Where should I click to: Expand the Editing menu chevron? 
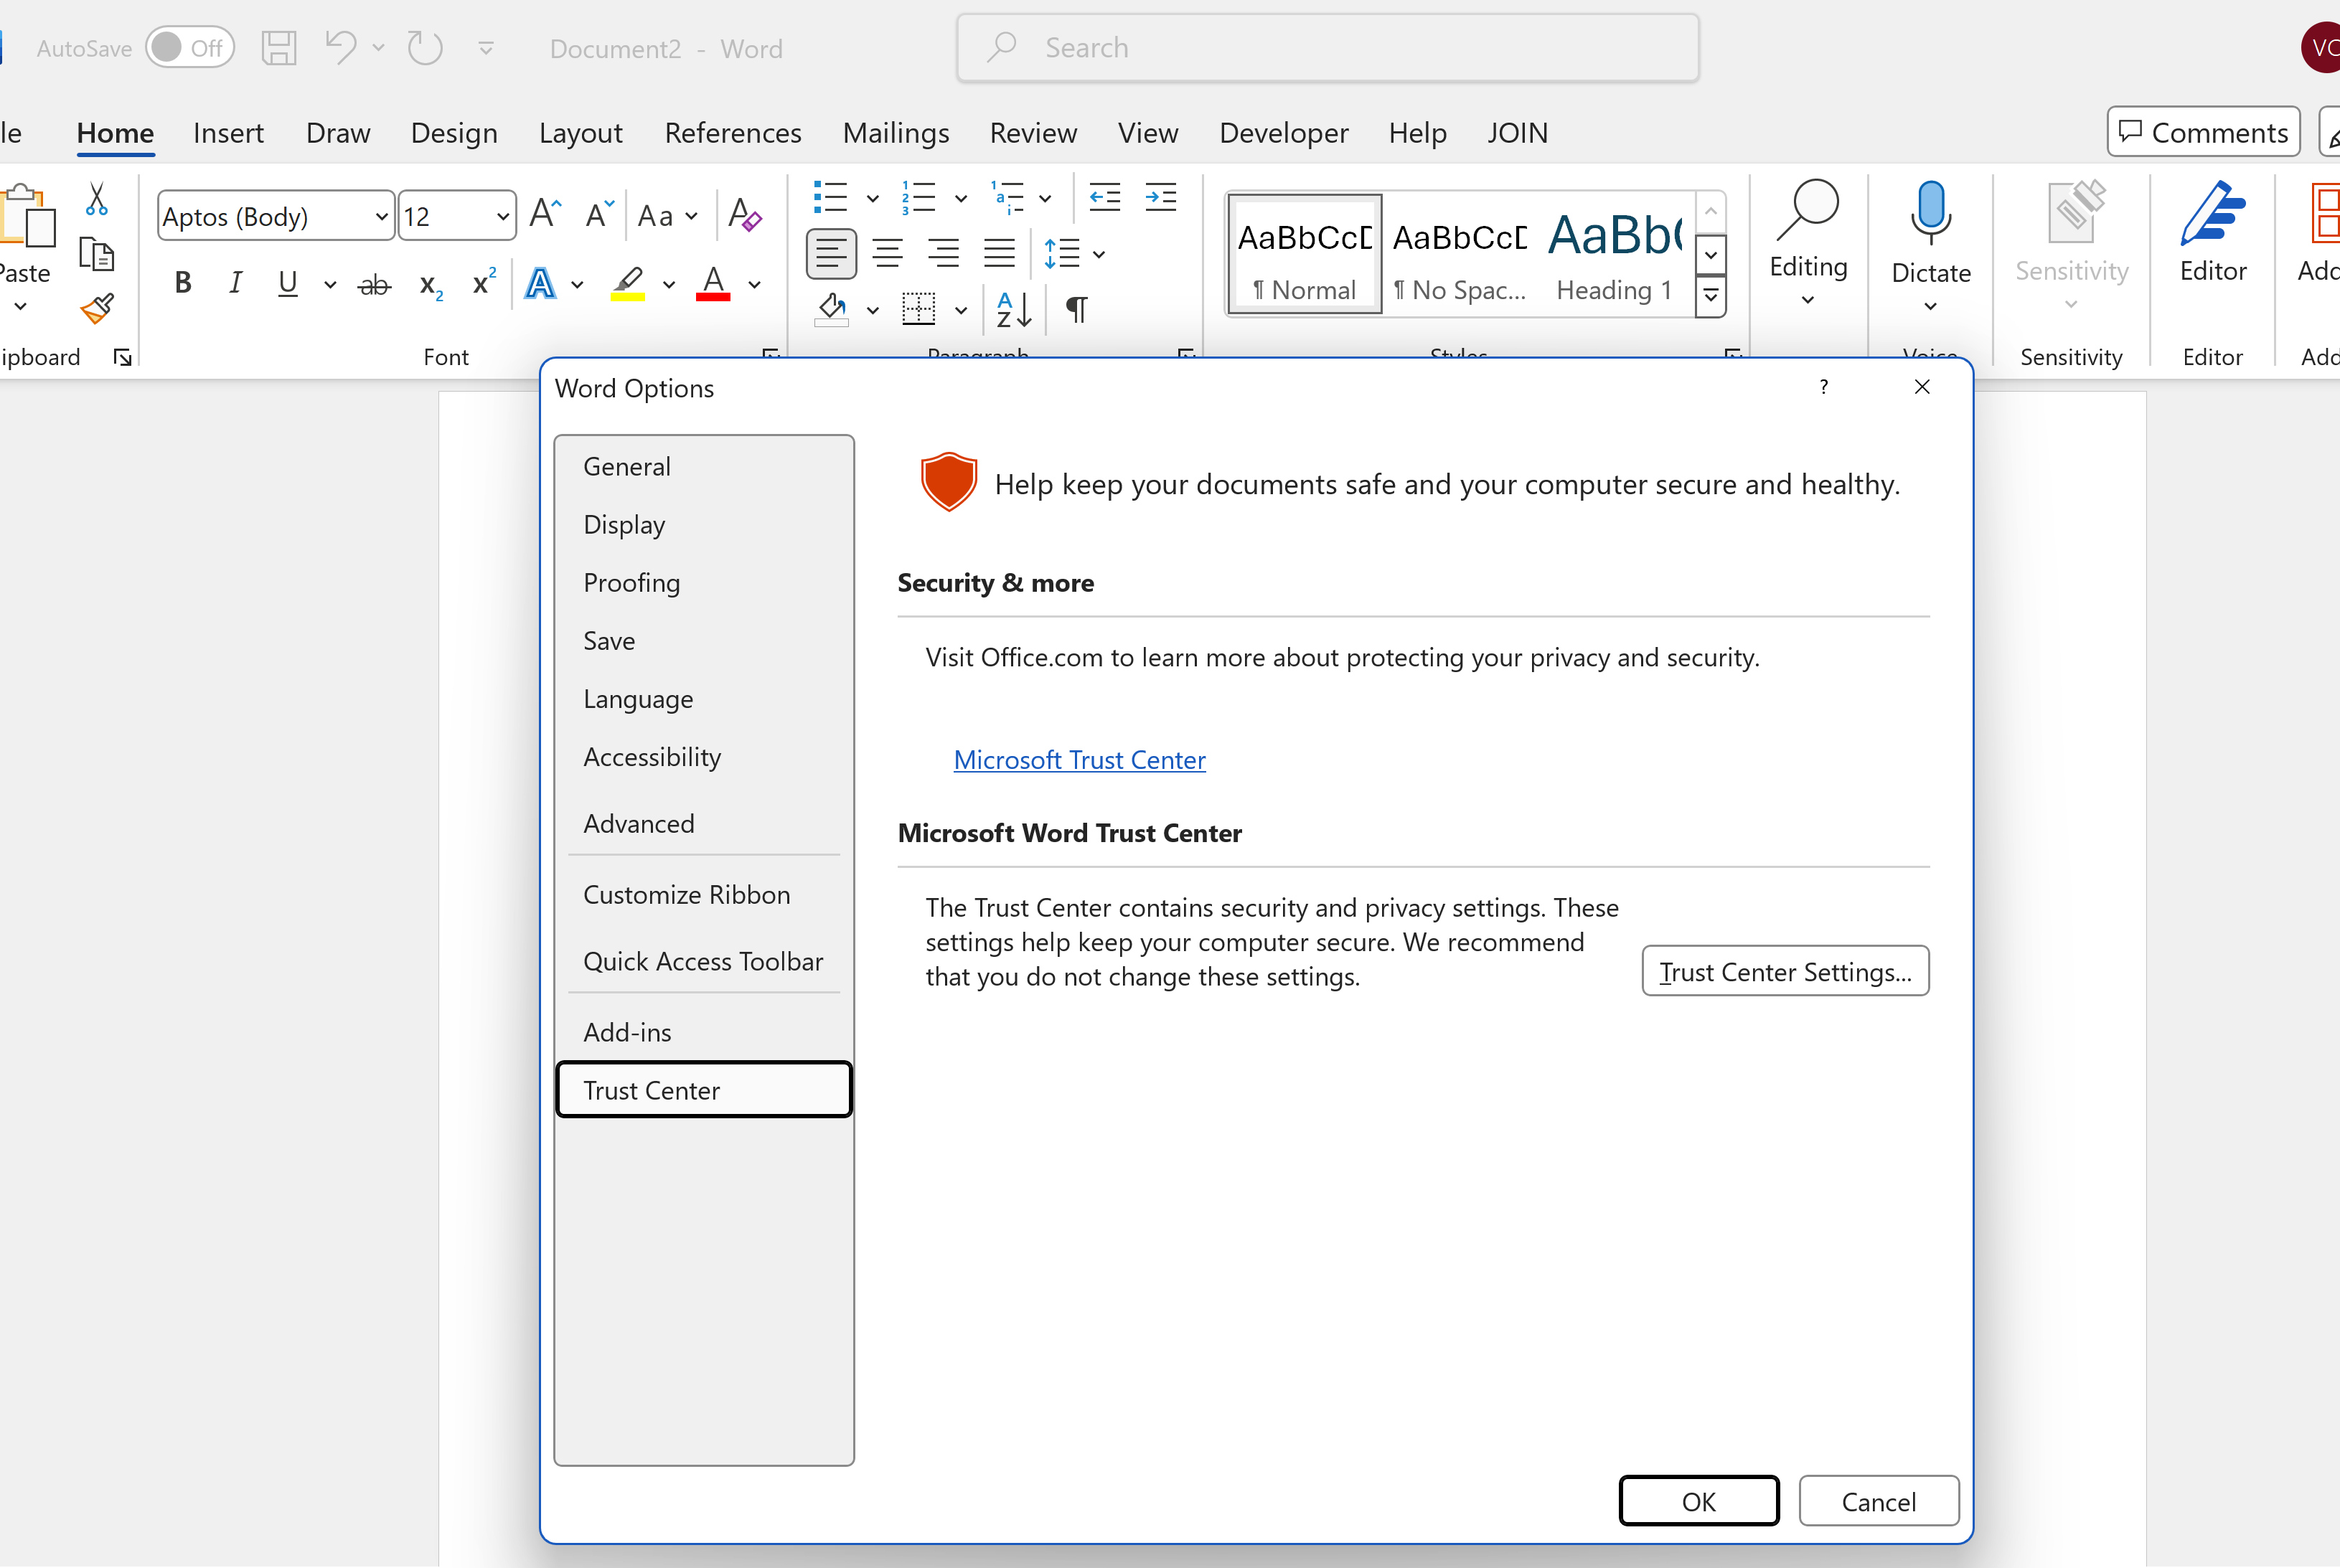1808,300
